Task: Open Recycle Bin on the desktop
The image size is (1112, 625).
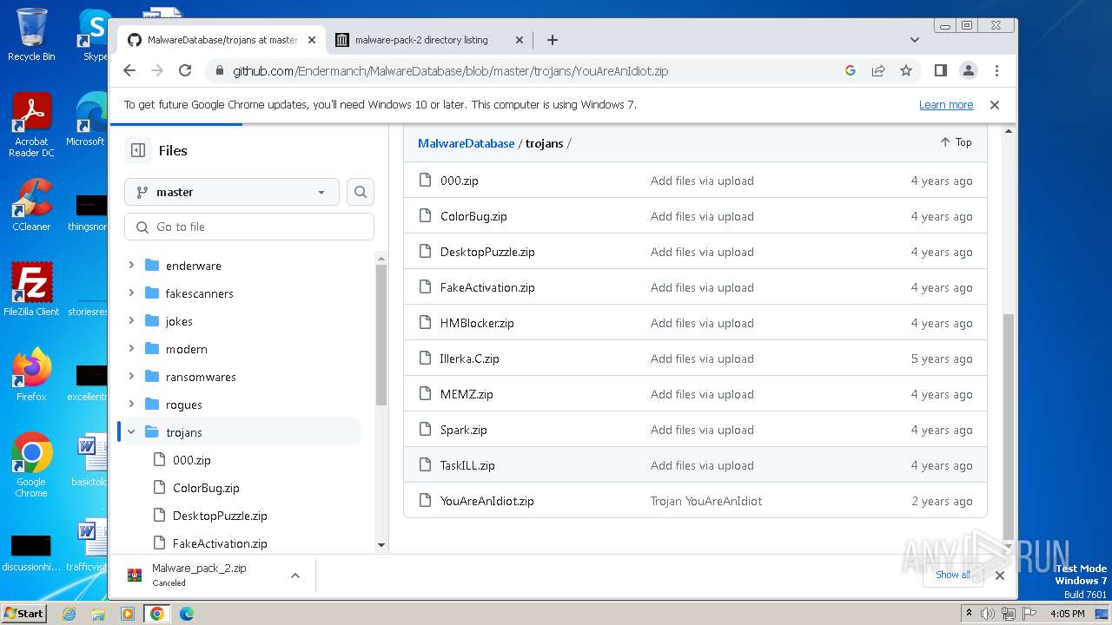Action: pos(31,34)
